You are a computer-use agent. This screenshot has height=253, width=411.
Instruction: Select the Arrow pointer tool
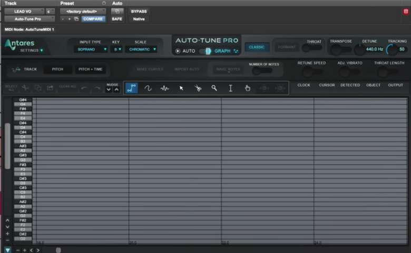(181, 88)
